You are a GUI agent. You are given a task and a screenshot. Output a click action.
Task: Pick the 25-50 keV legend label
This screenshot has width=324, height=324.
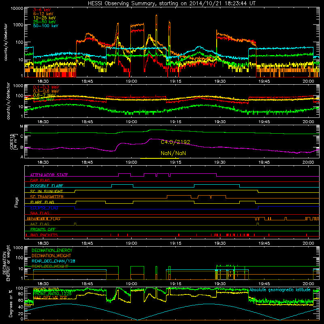point(44,22)
